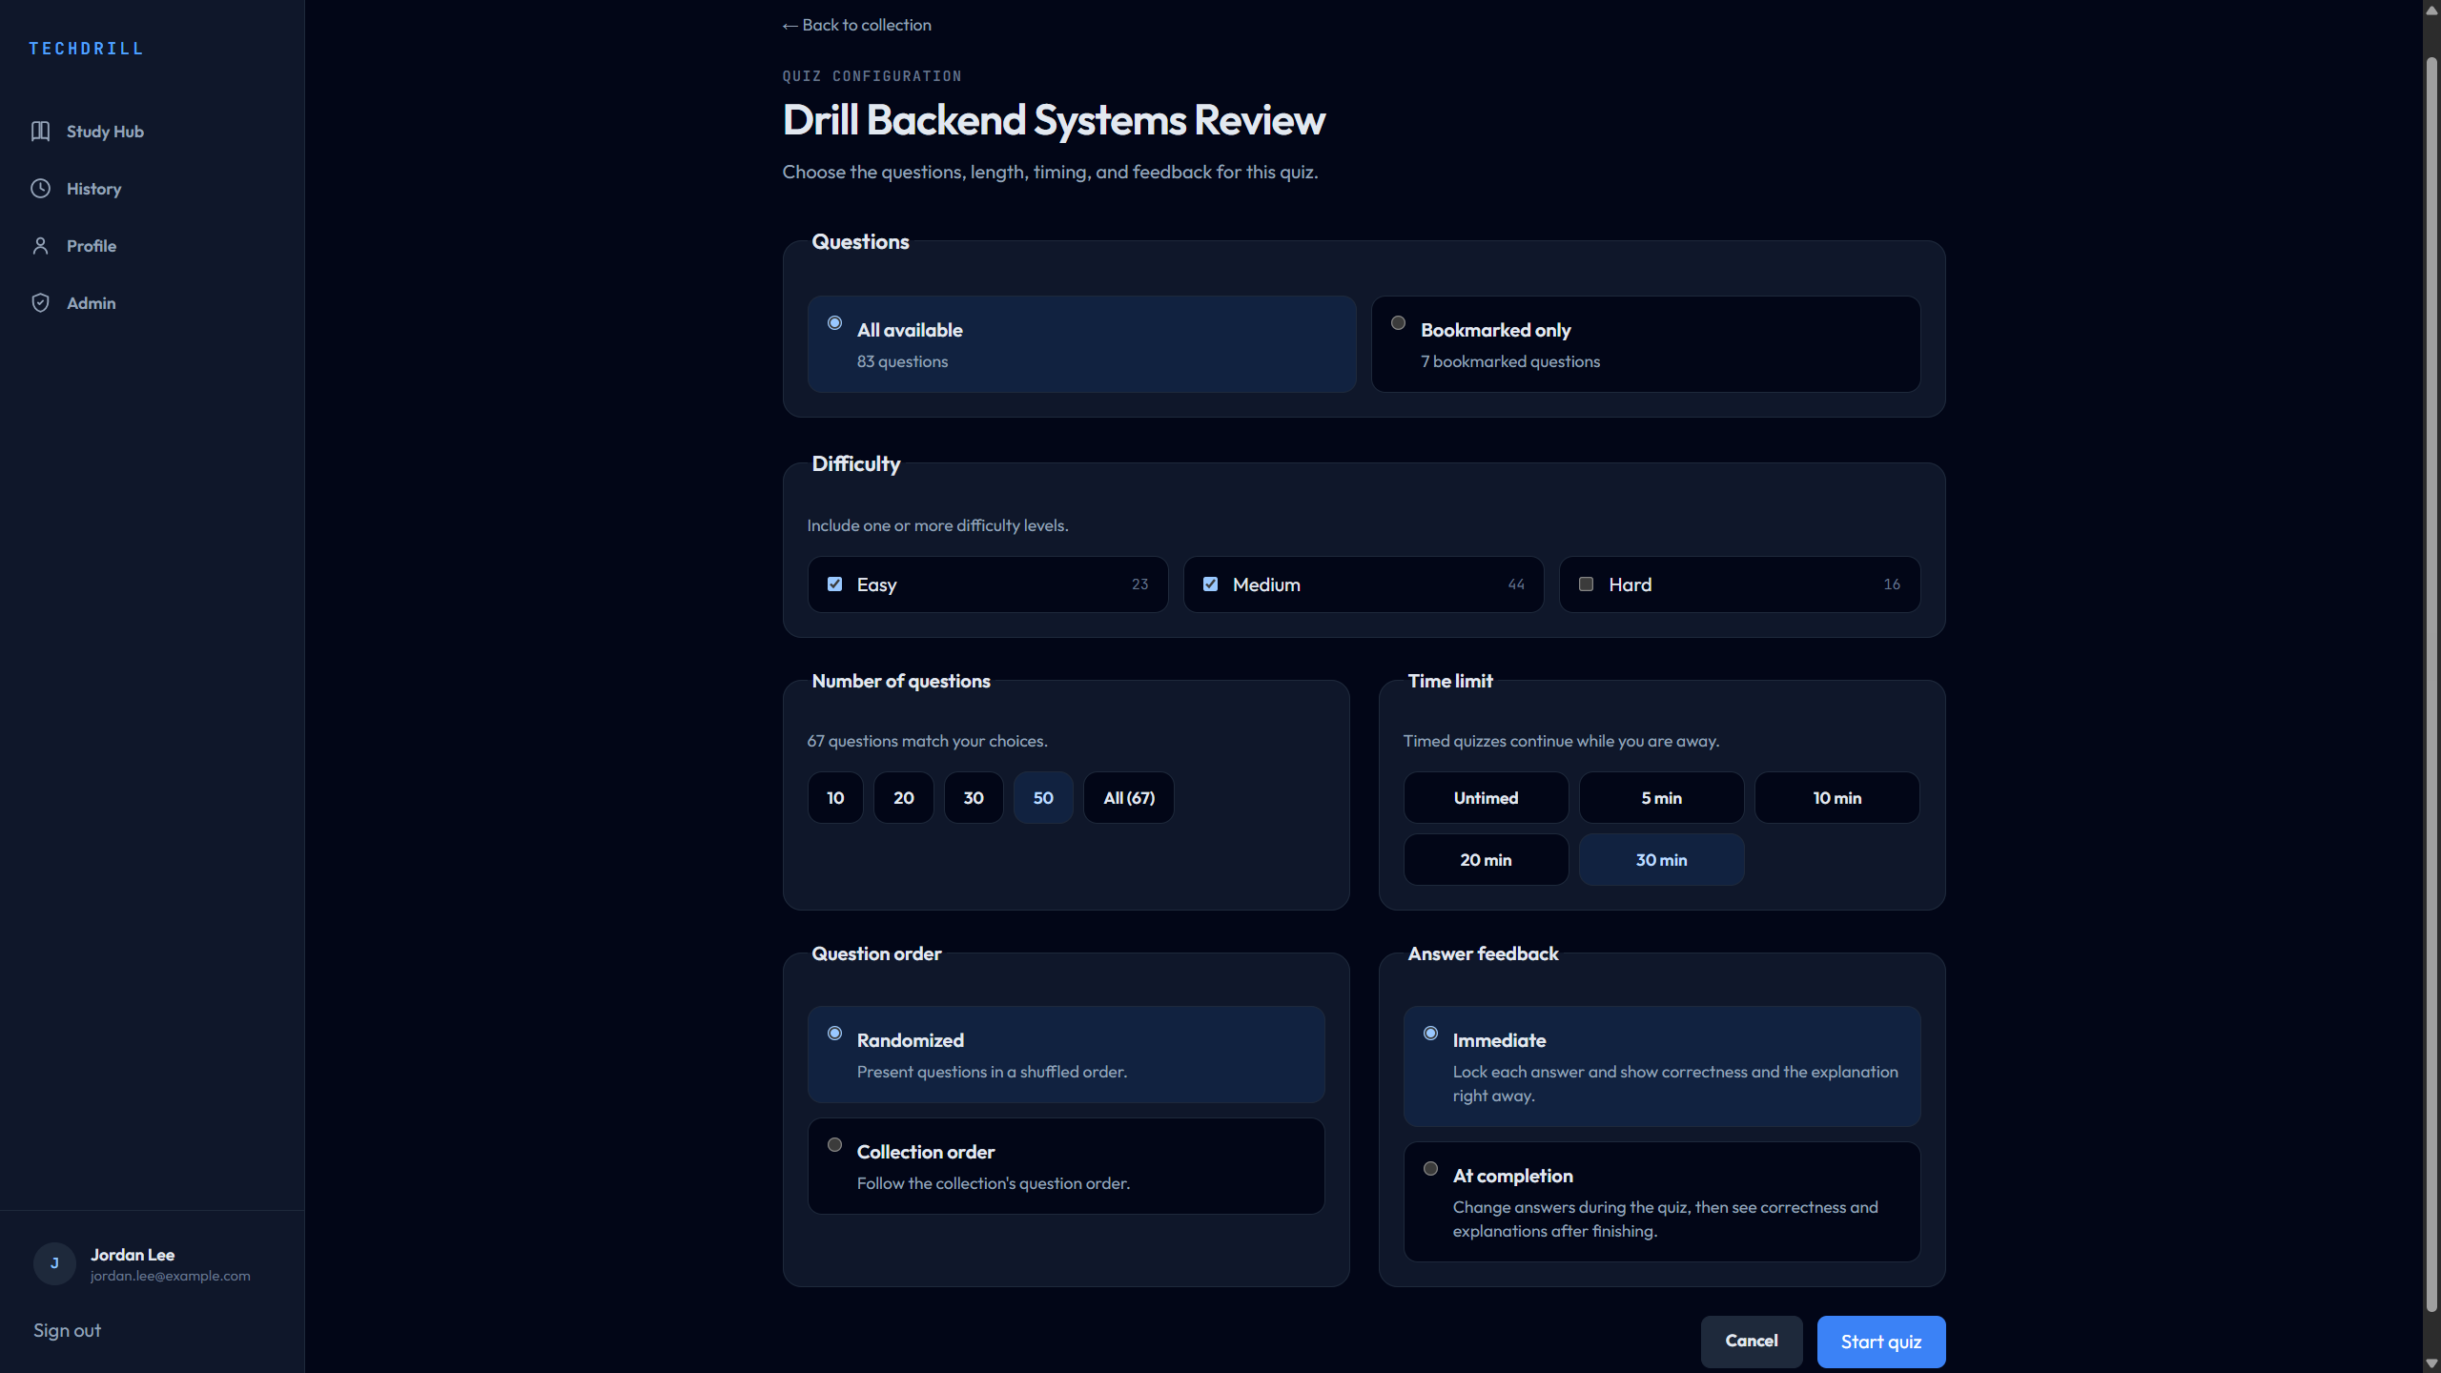Select the Collection order radio button
This screenshot has height=1373, width=2441.
coord(834,1145)
